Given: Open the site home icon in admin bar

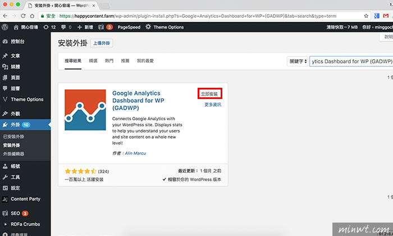Looking at the screenshot, I should click(x=16, y=27).
